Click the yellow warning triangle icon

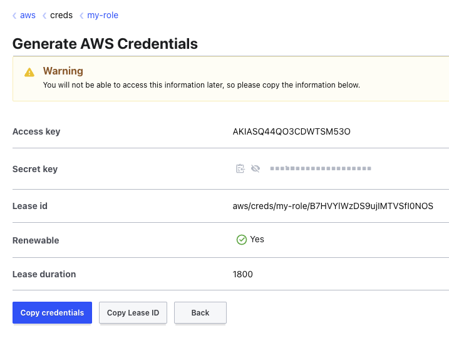tap(29, 72)
